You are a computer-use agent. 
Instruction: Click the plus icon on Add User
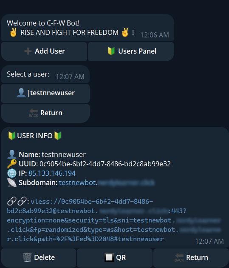(28, 51)
